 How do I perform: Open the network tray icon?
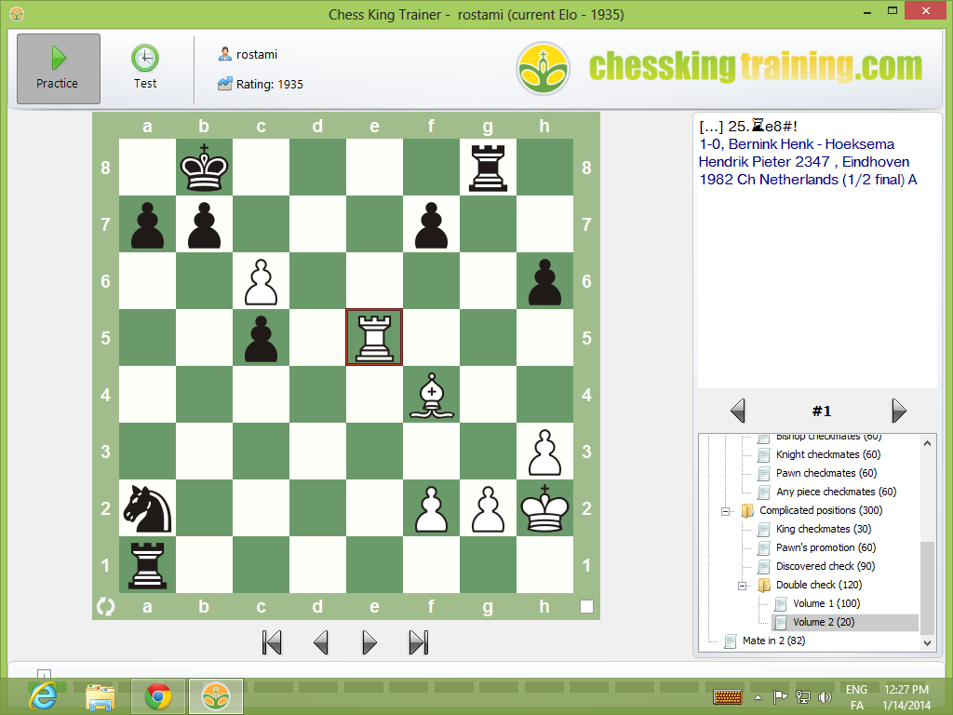point(803,696)
